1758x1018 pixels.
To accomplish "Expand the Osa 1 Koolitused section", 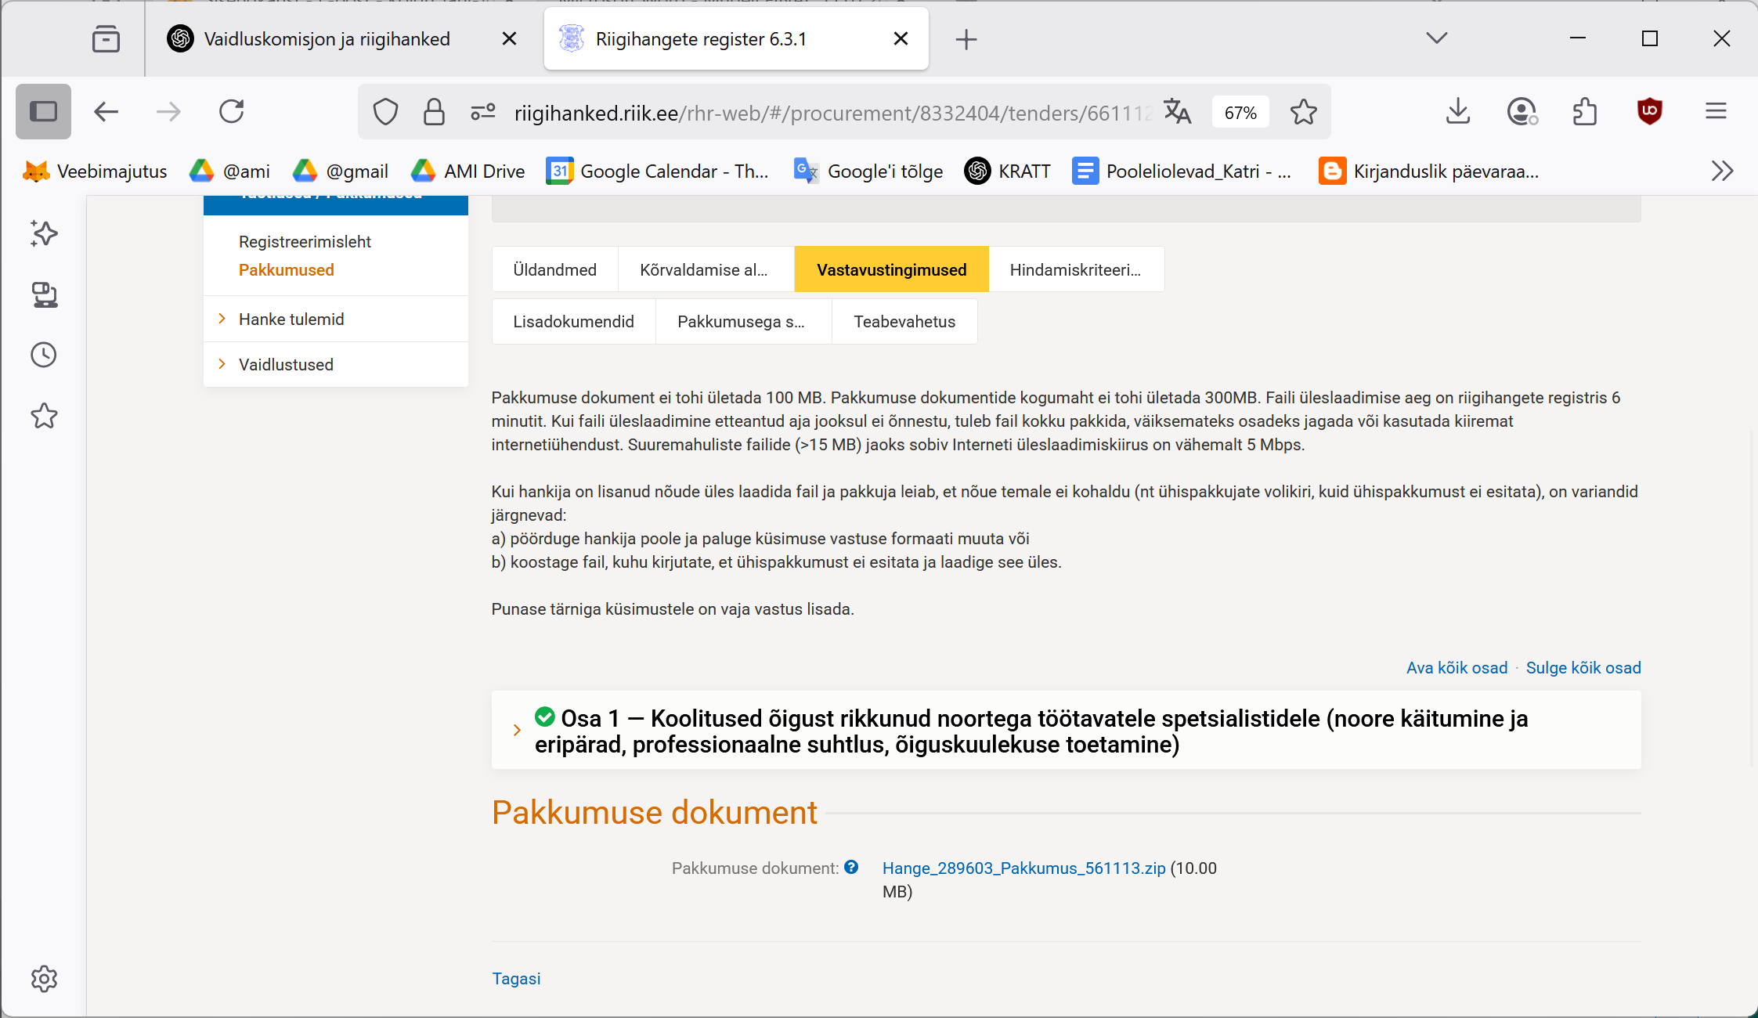I will (1066, 730).
